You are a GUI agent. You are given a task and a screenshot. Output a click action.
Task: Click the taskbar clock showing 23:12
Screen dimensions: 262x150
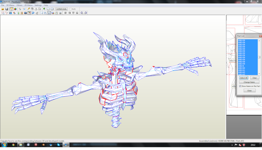coord(253,145)
